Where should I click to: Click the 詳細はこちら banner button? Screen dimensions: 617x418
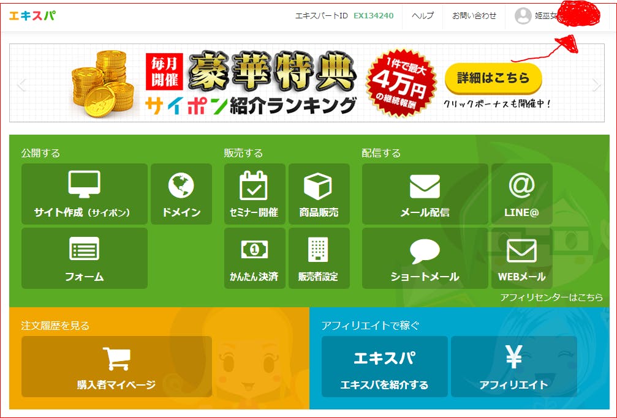tap(493, 78)
